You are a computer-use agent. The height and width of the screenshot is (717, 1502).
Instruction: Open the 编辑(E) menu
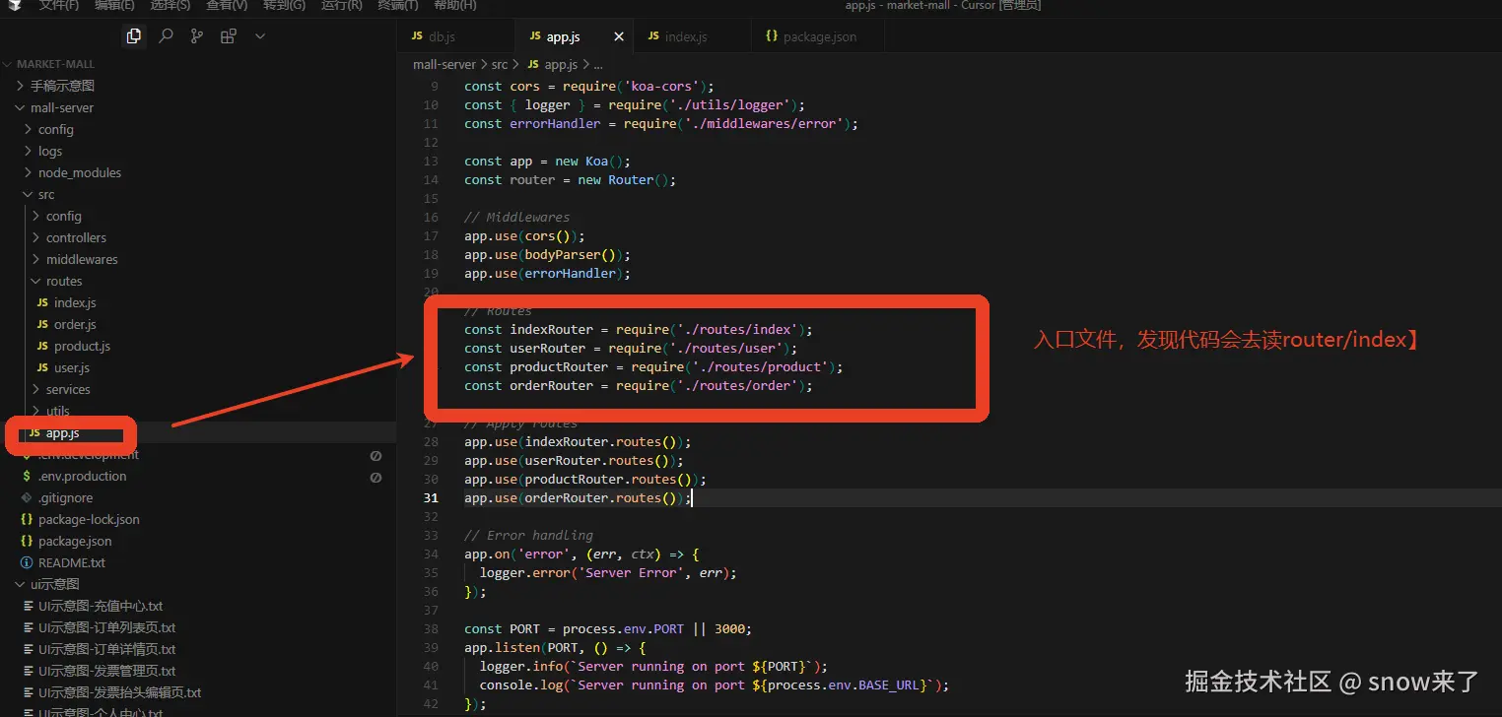click(115, 5)
